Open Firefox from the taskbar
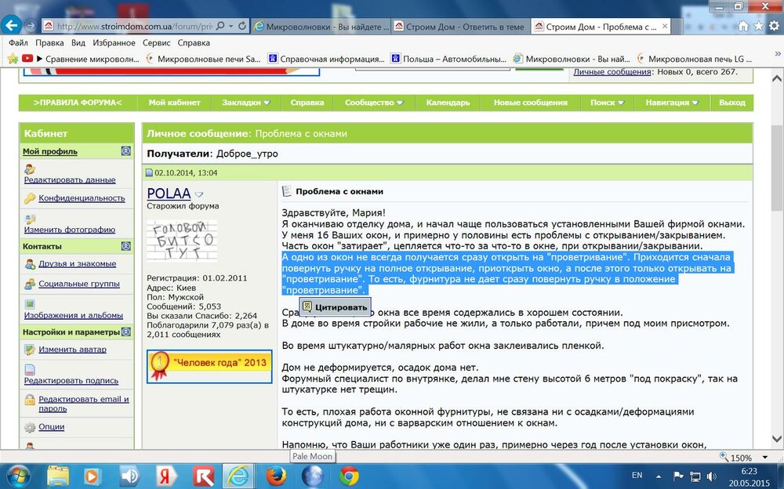This screenshot has width=784, height=489. coord(276,476)
